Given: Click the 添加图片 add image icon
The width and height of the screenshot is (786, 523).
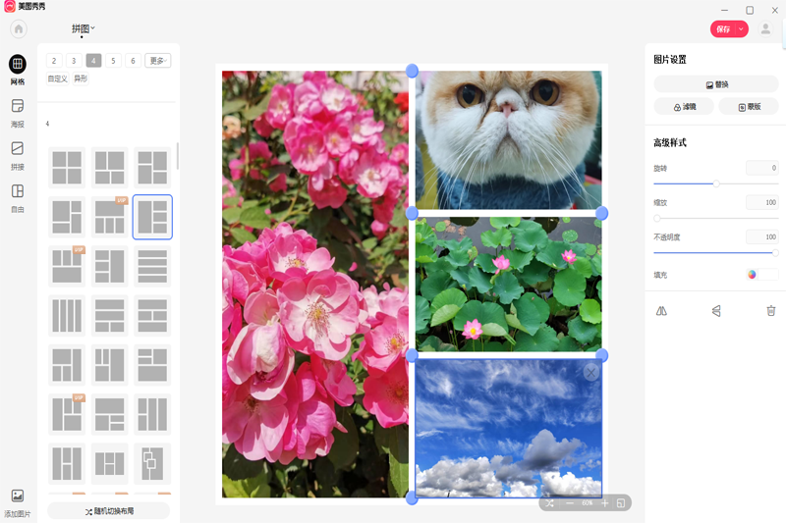Looking at the screenshot, I should (18, 497).
